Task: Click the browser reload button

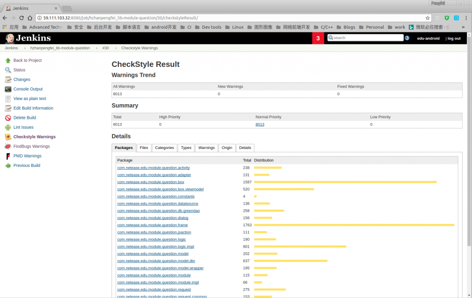Action: pos(21,18)
